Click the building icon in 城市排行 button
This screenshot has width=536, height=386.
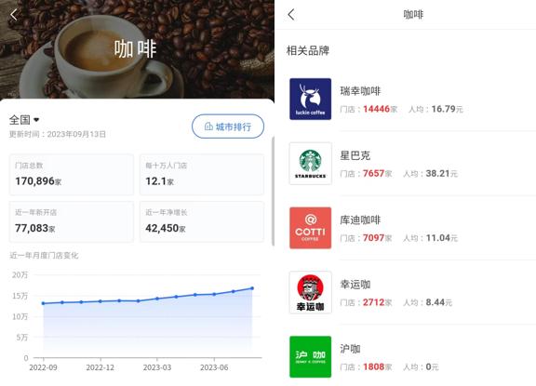[208, 126]
